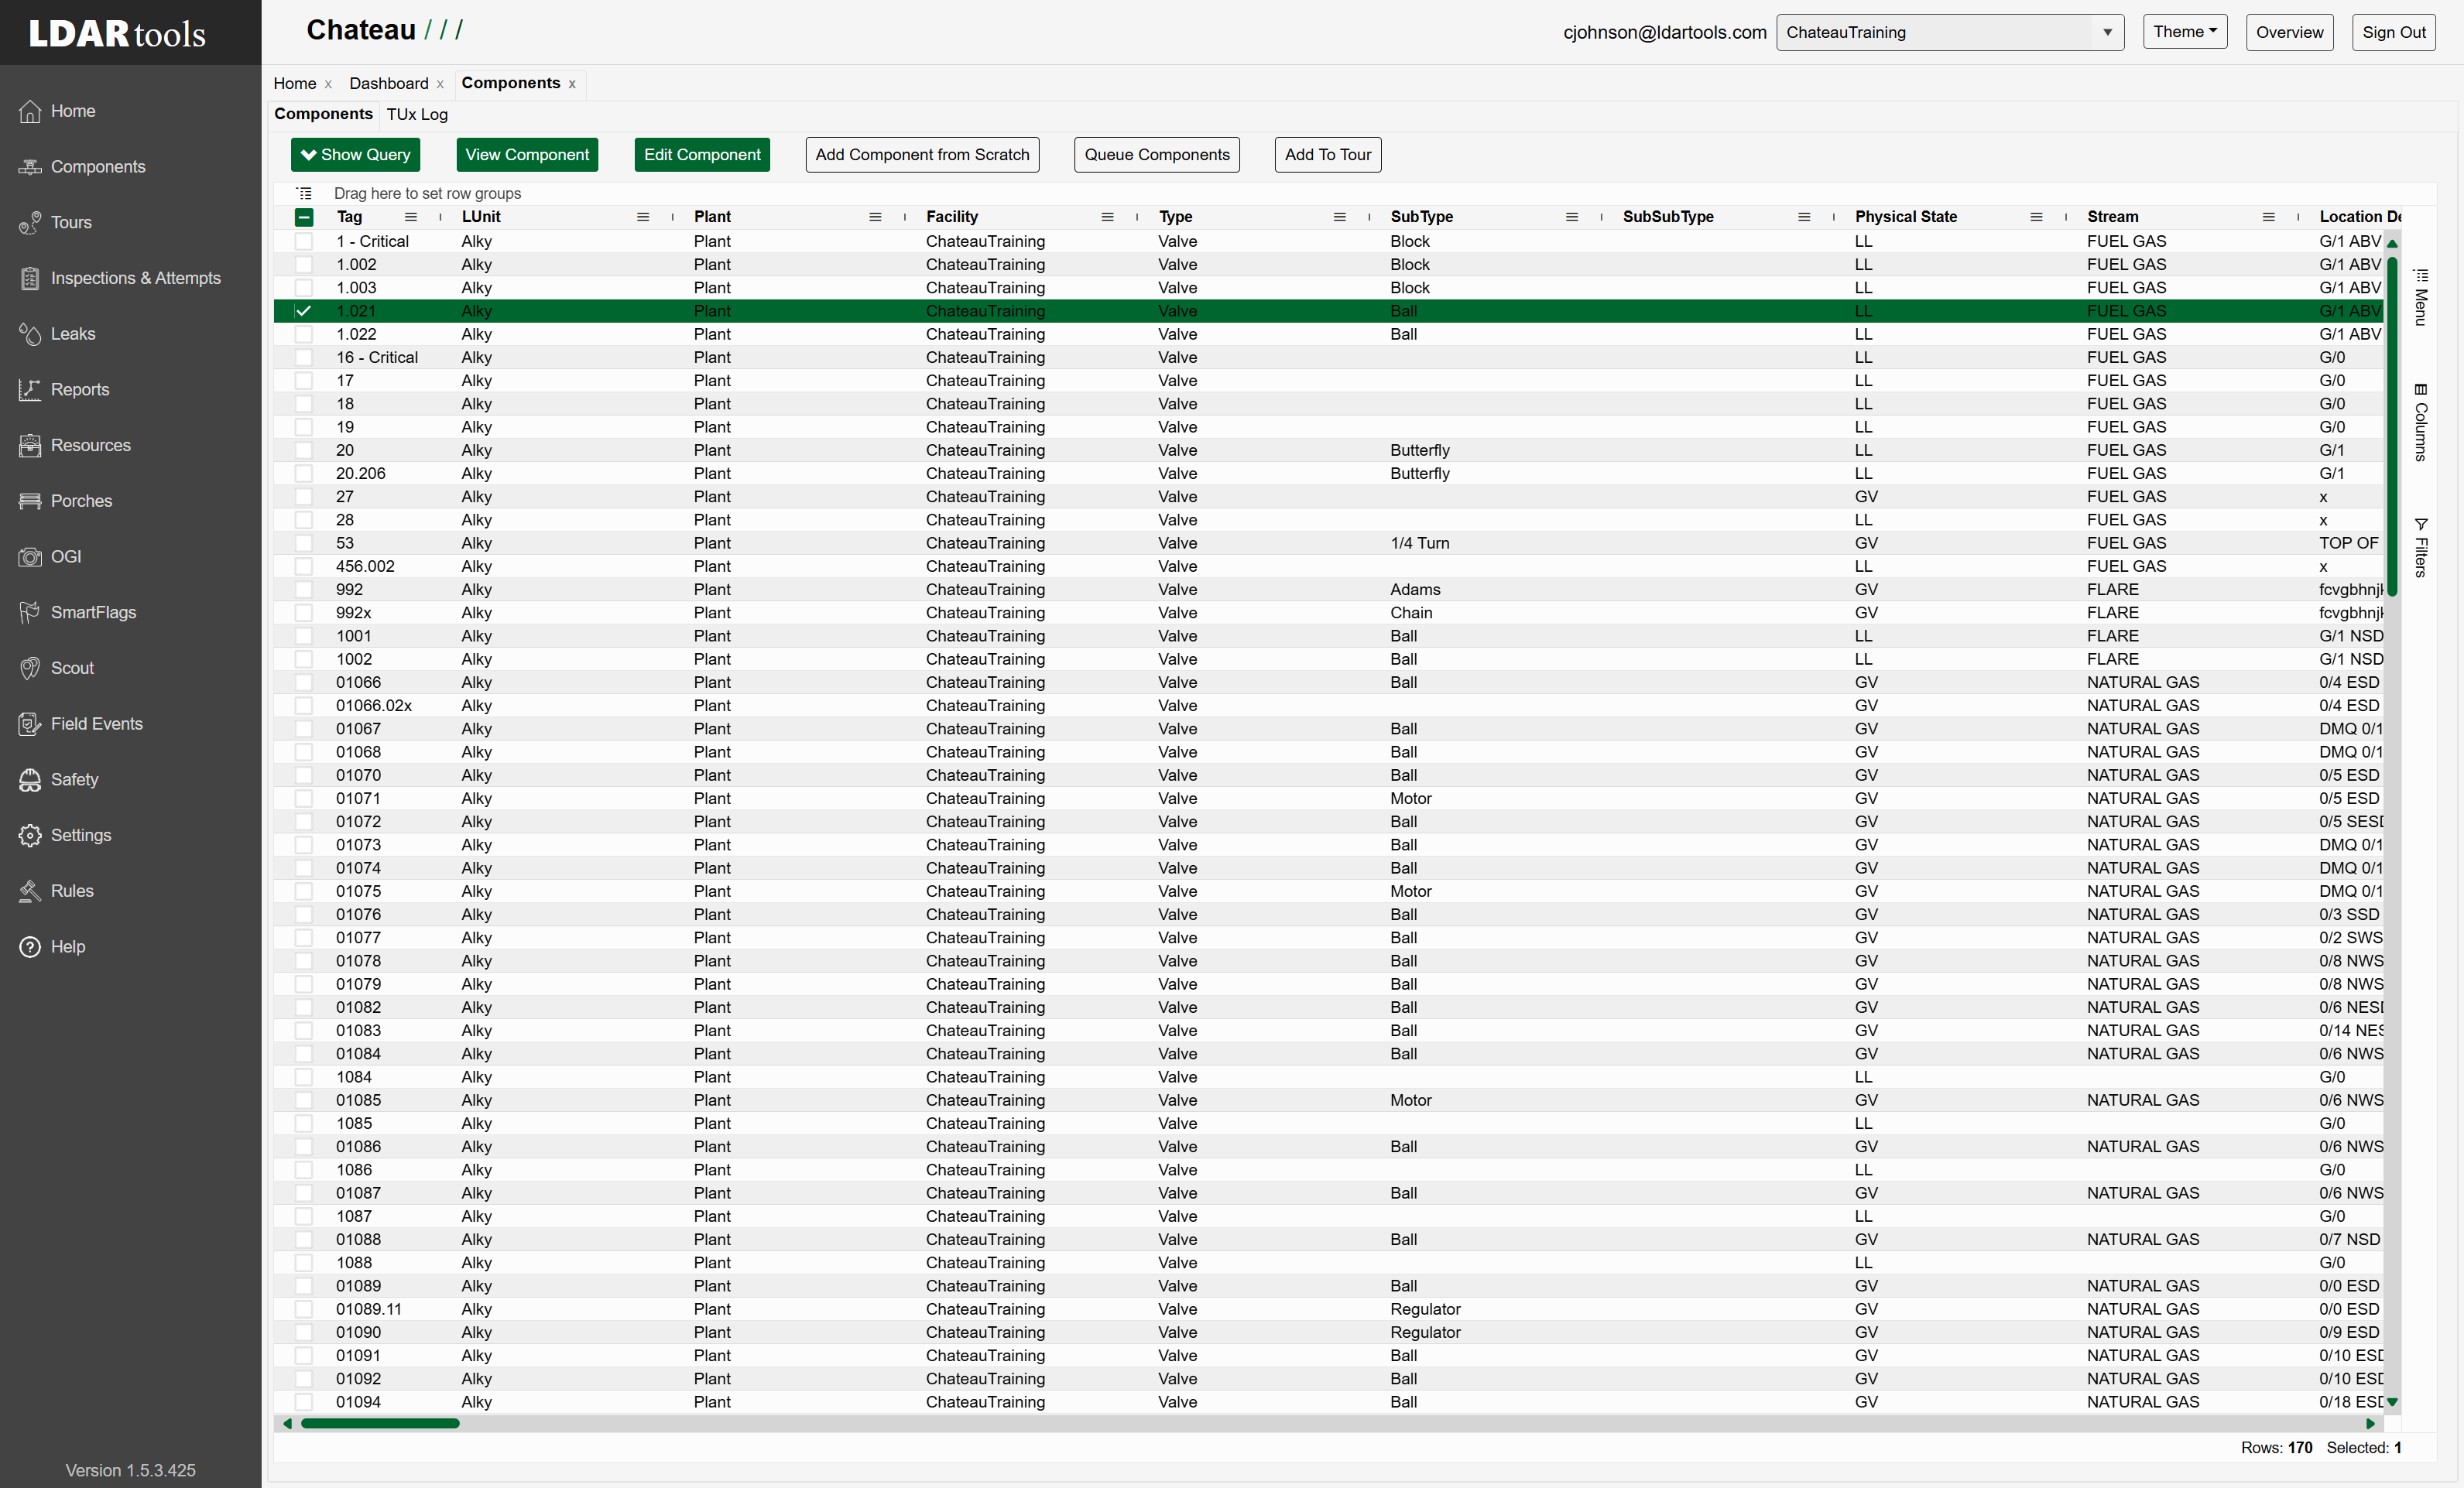Expand the Columns side panel

point(2420,422)
